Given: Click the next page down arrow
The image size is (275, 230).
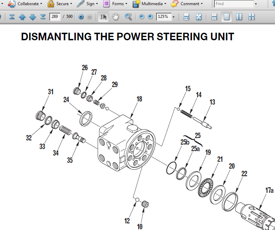Looking at the screenshot, I should [33, 17].
